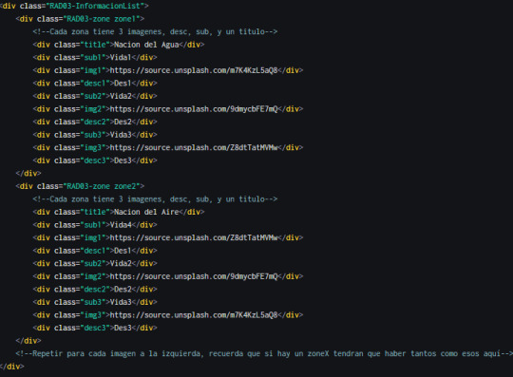Click "Vida3" in the zone2 block
Image resolution: width=513 pixels, height=377 pixels.
pyautogui.click(x=121, y=302)
